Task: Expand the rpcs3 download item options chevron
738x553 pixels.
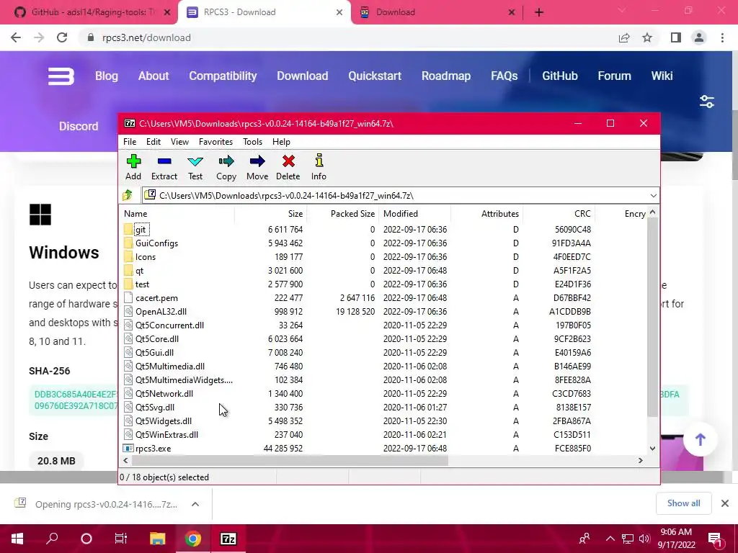Action: (x=195, y=504)
